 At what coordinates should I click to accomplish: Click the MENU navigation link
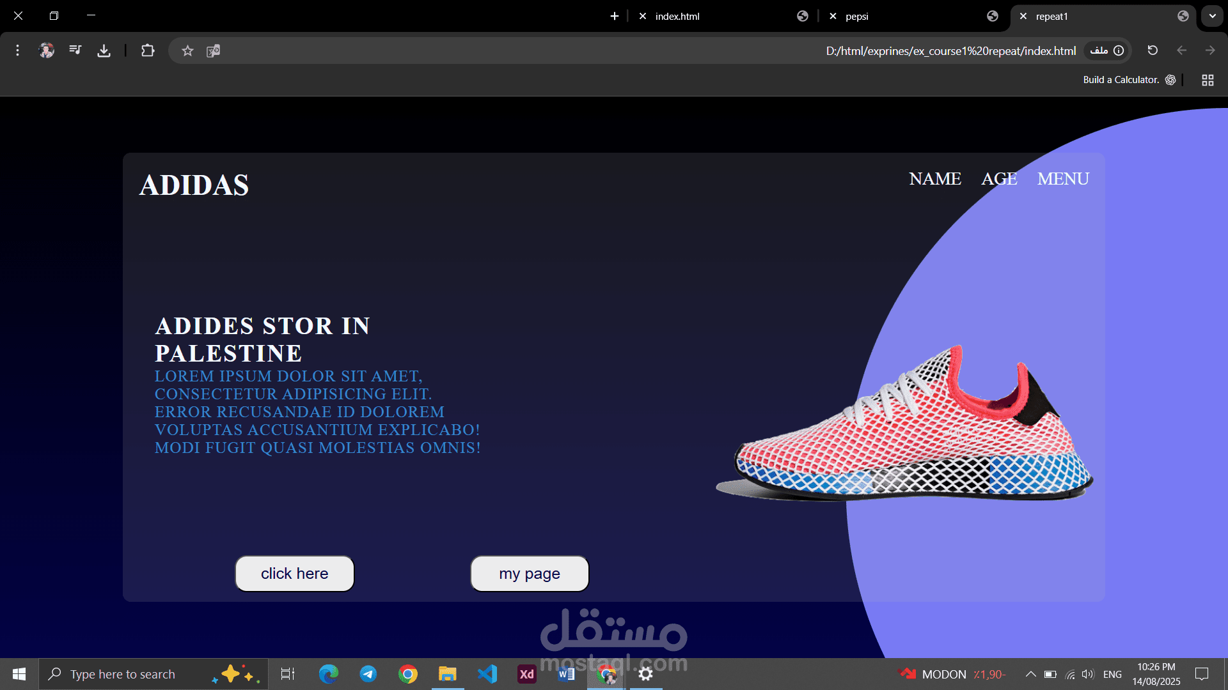click(x=1063, y=179)
